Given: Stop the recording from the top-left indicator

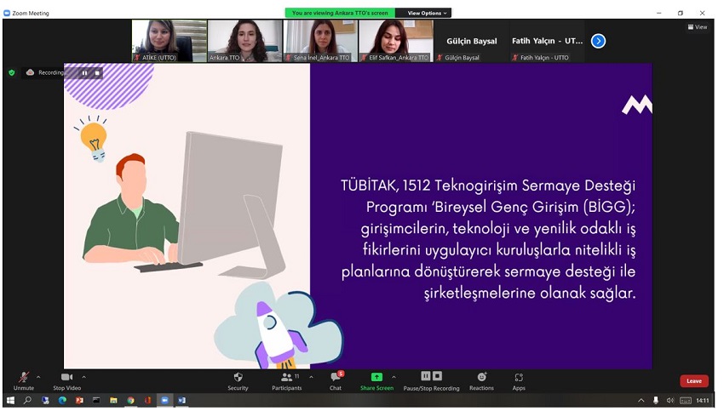Looking at the screenshot, I should coord(96,73).
